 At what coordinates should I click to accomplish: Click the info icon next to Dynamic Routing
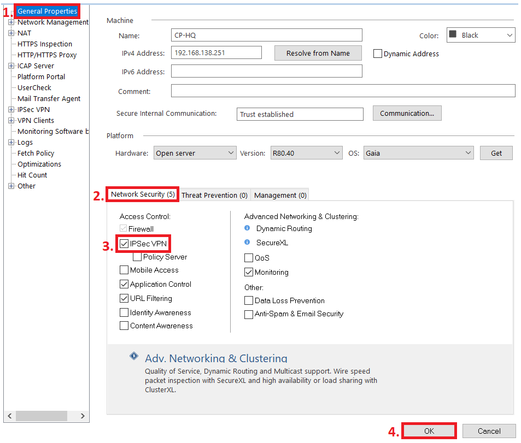247,228
